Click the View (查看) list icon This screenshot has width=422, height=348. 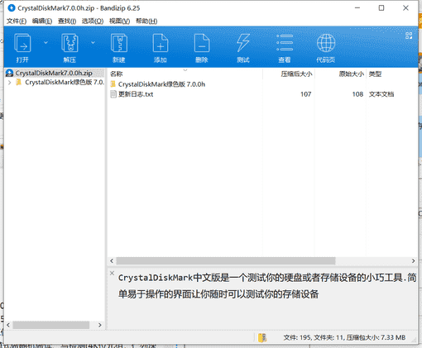pyautogui.click(x=285, y=43)
